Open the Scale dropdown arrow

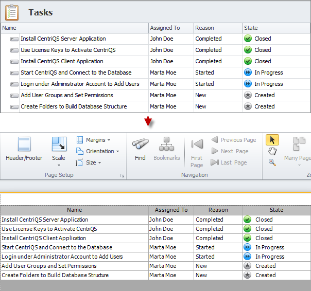point(59,165)
